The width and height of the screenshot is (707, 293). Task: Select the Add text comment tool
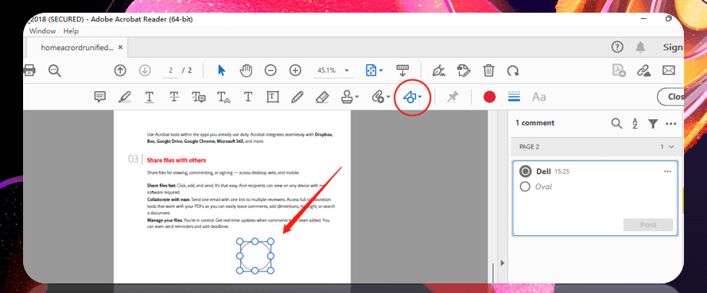pos(247,97)
